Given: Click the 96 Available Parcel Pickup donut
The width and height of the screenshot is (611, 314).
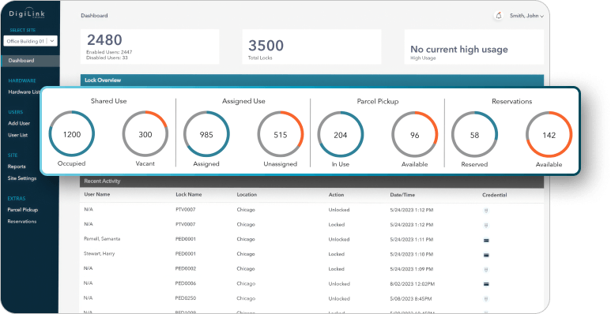Looking at the screenshot, I should coord(415,135).
